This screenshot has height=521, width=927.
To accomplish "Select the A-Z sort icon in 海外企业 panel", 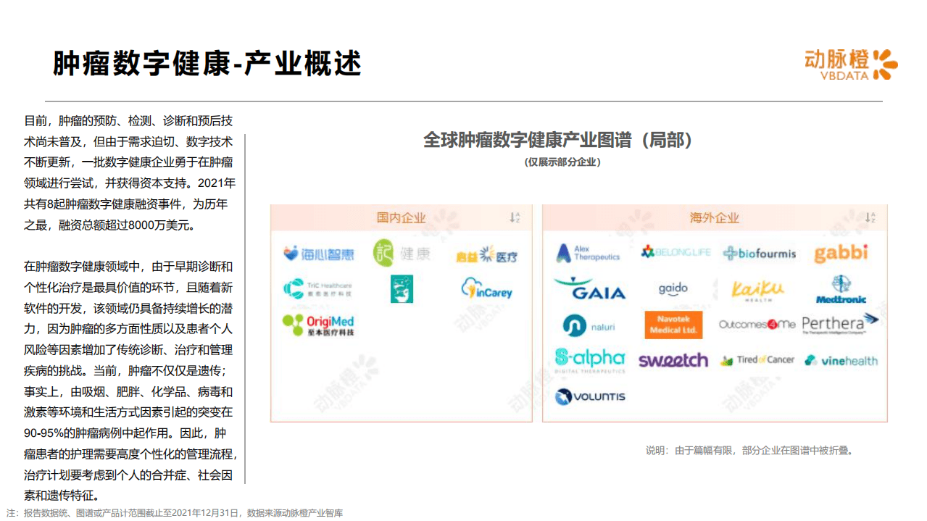I will 868,217.
